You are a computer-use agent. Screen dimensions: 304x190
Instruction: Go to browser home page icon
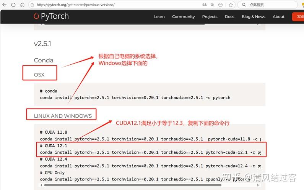click(22, 5)
